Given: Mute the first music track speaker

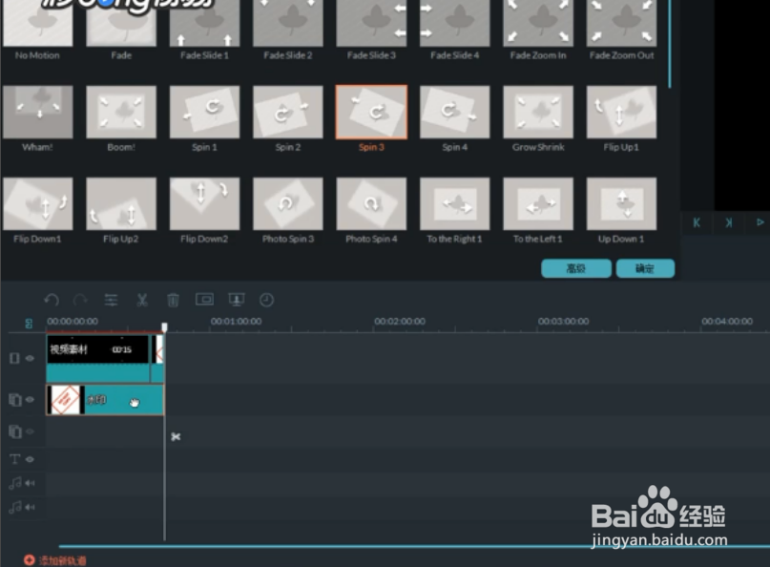Looking at the screenshot, I should (x=30, y=483).
